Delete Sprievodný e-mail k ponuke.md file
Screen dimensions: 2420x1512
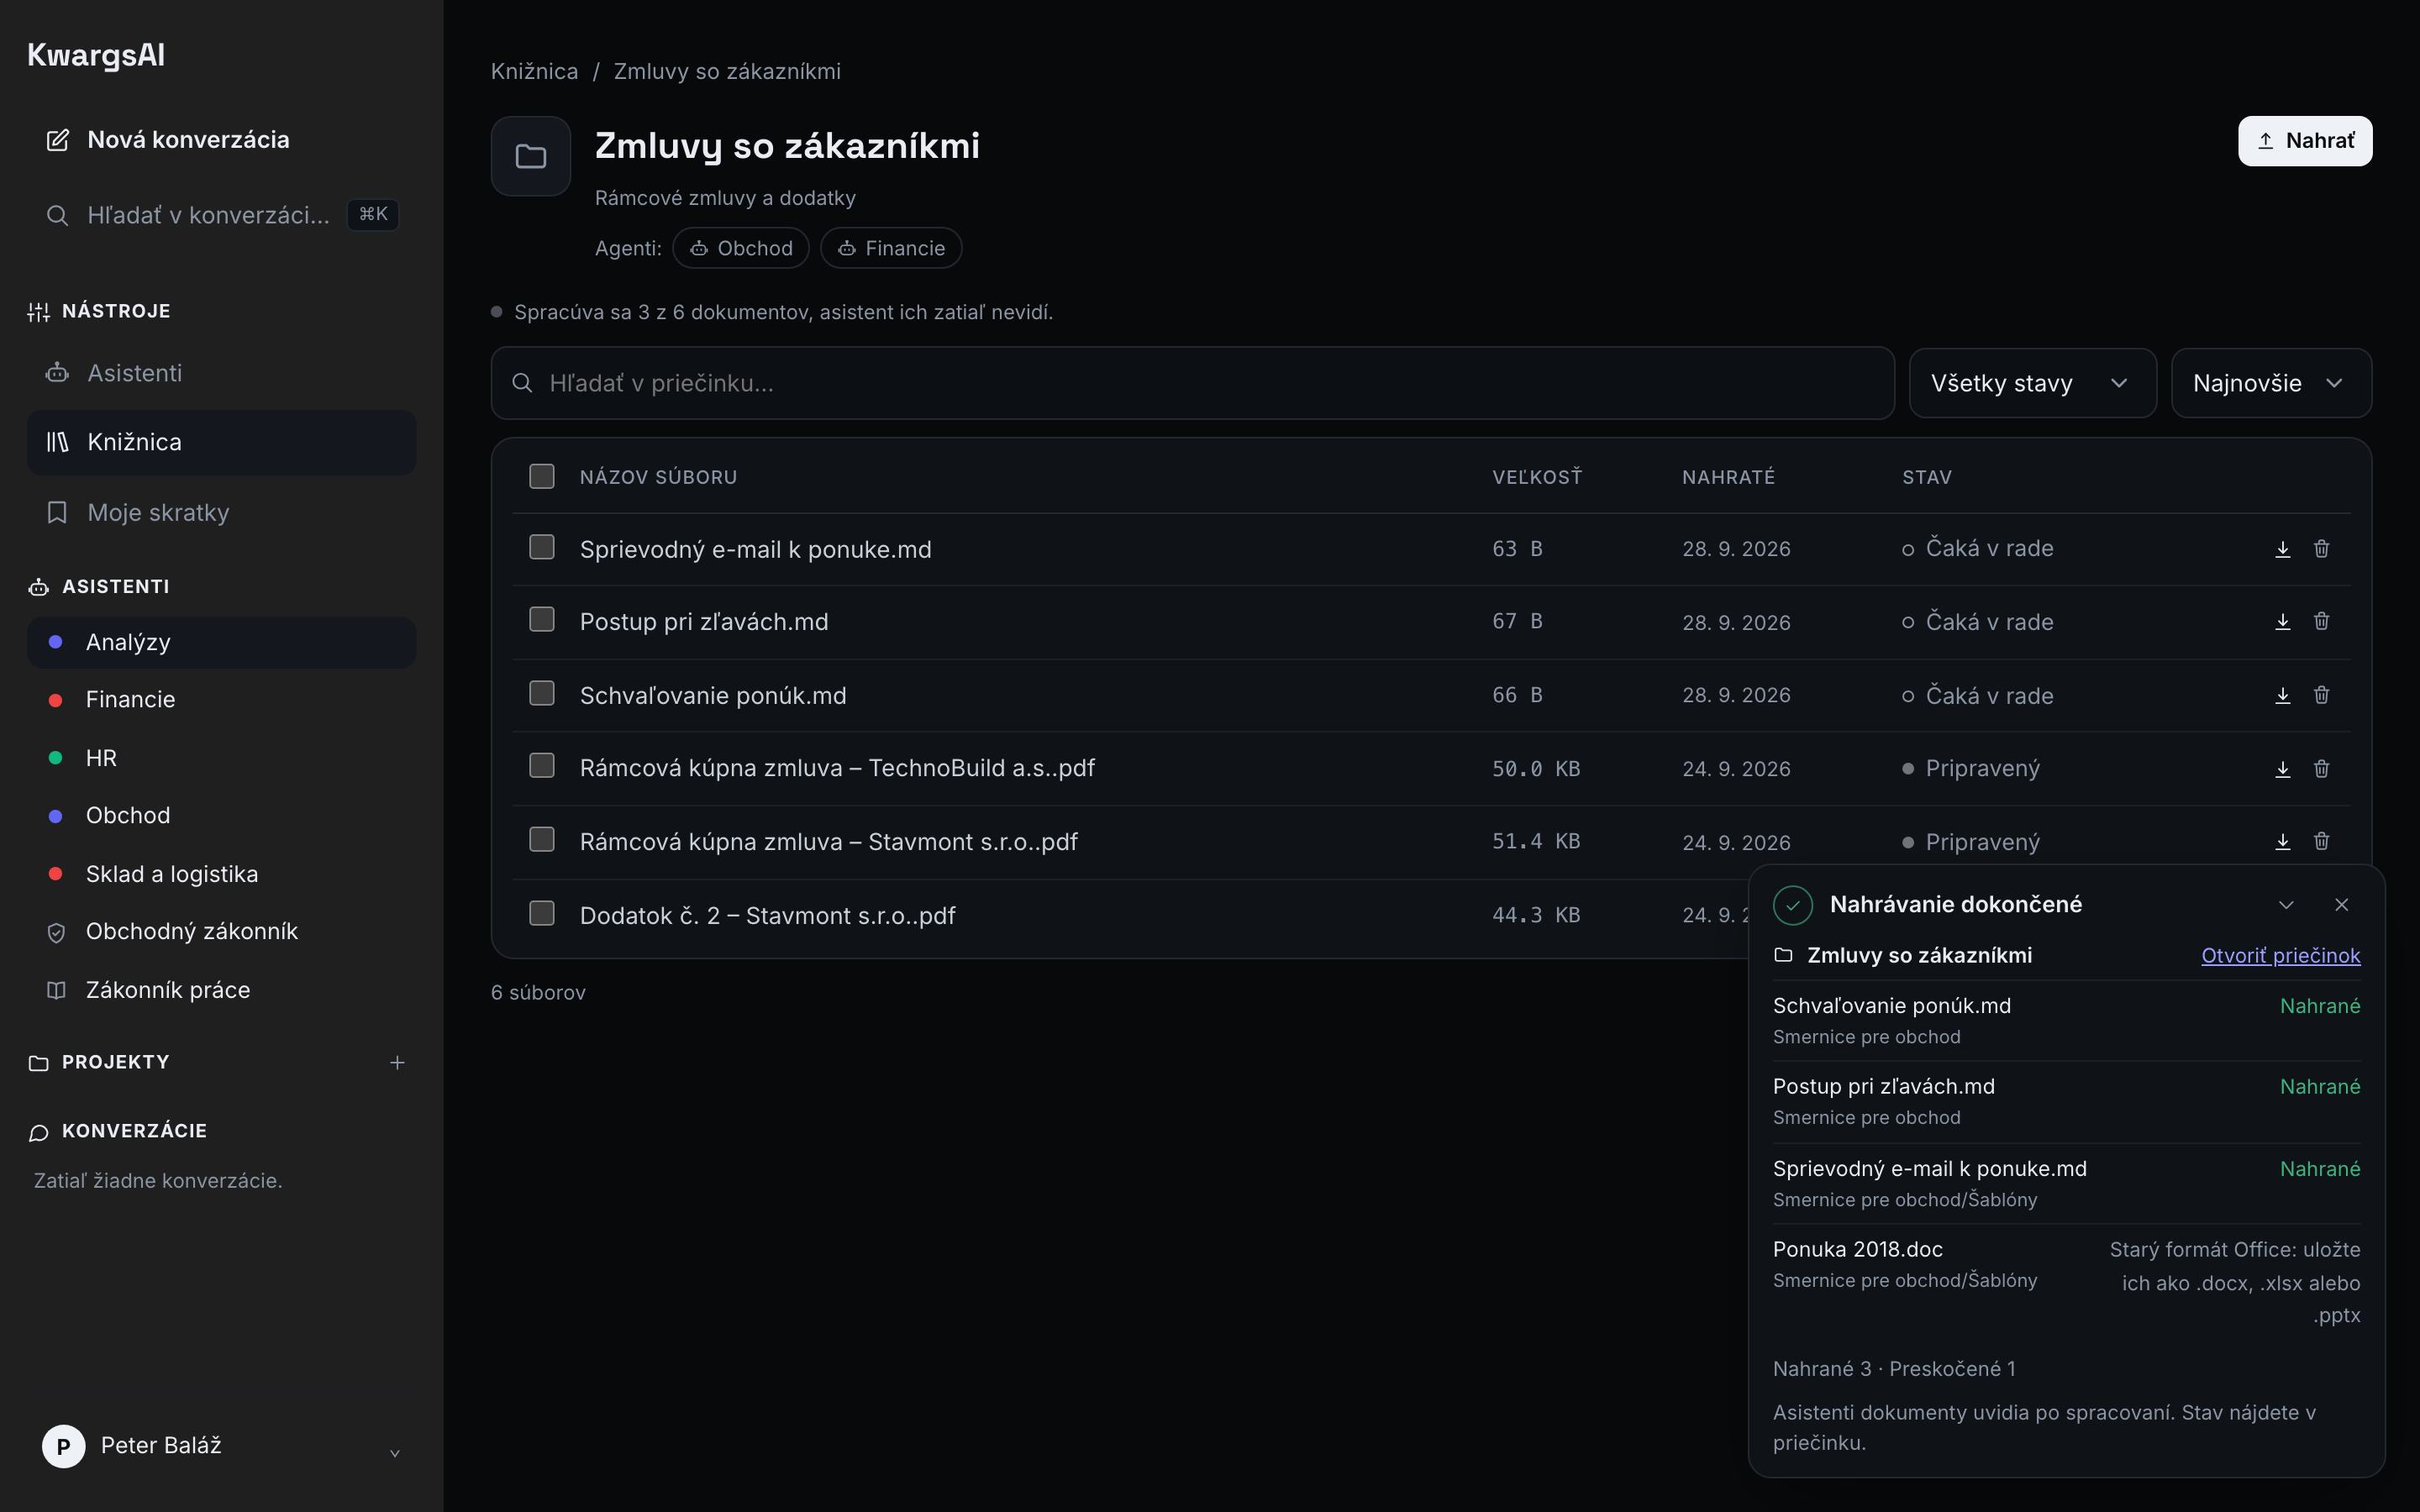tap(2321, 549)
